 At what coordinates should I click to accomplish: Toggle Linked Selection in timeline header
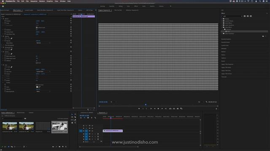(88, 118)
